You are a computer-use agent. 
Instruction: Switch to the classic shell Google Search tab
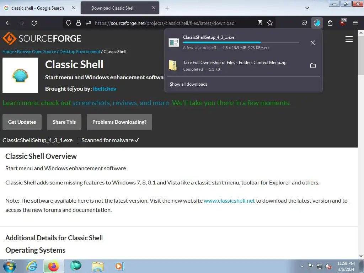[x=38, y=8]
